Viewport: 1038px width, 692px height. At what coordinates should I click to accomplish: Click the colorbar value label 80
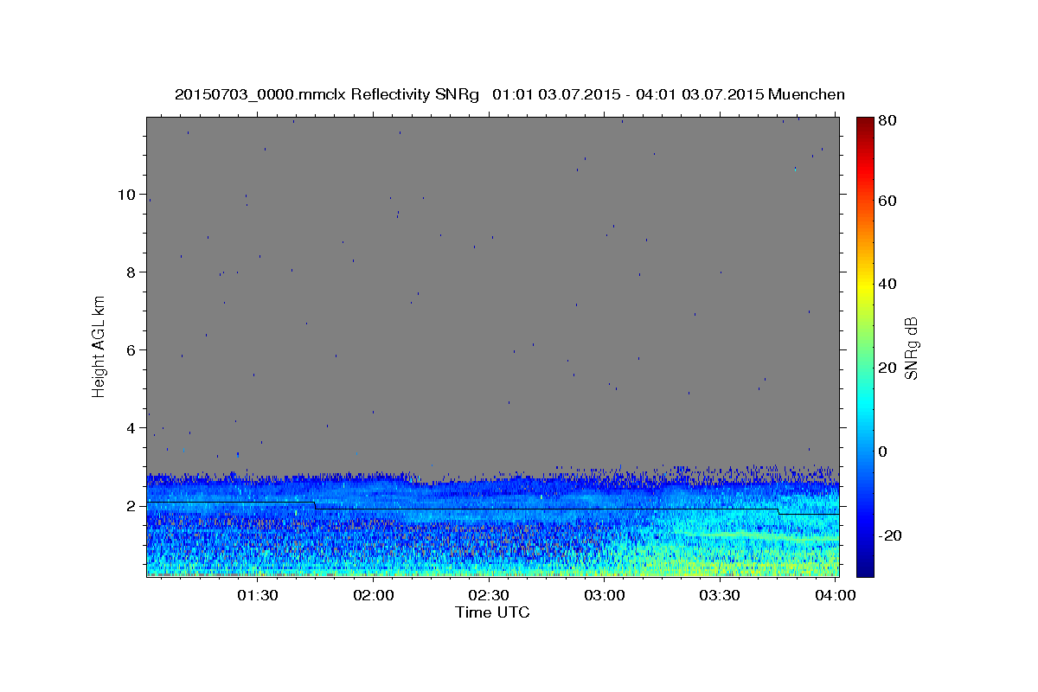pos(887,121)
